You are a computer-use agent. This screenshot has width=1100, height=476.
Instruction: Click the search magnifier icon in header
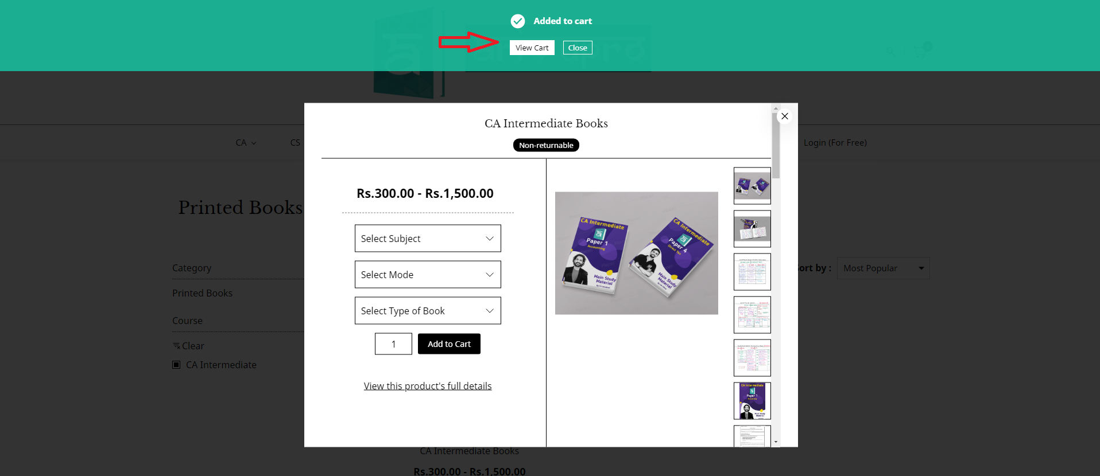(x=890, y=52)
